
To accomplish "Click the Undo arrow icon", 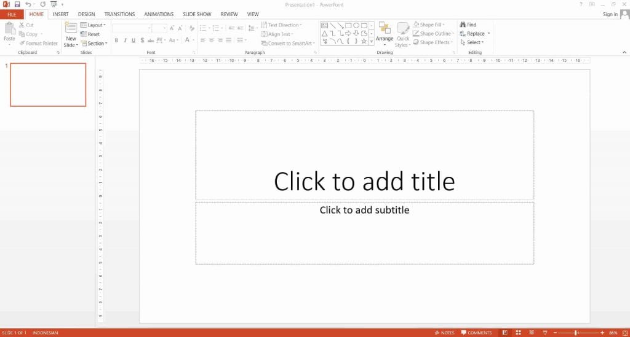I will click(x=28, y=4).
